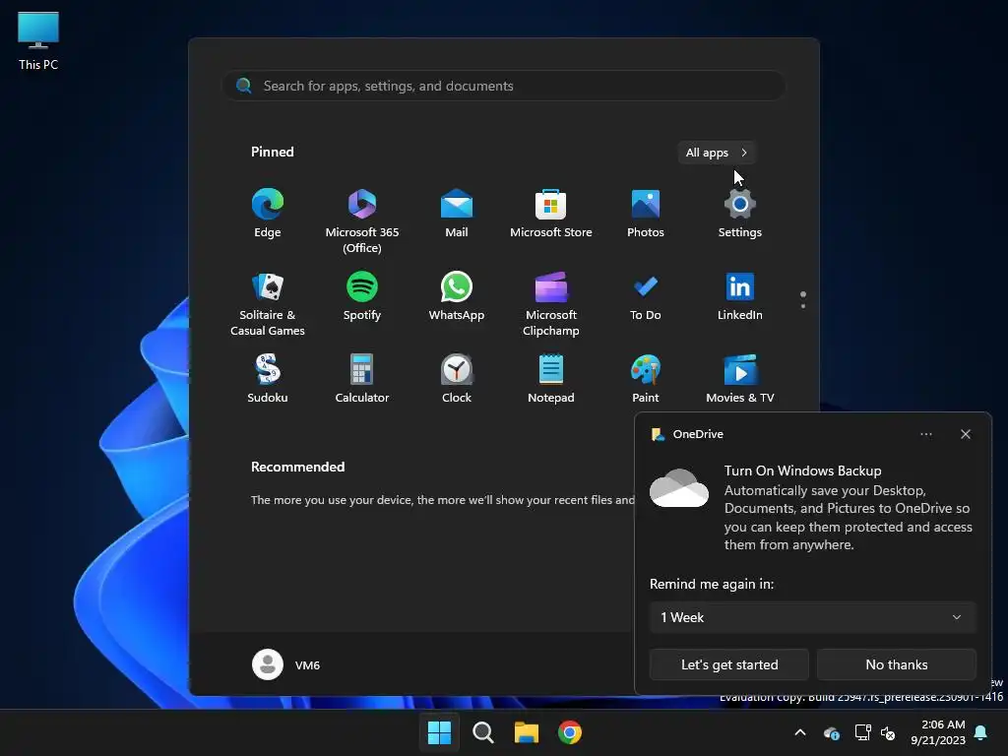Open the VM6 user account menu

click(286, 664)
